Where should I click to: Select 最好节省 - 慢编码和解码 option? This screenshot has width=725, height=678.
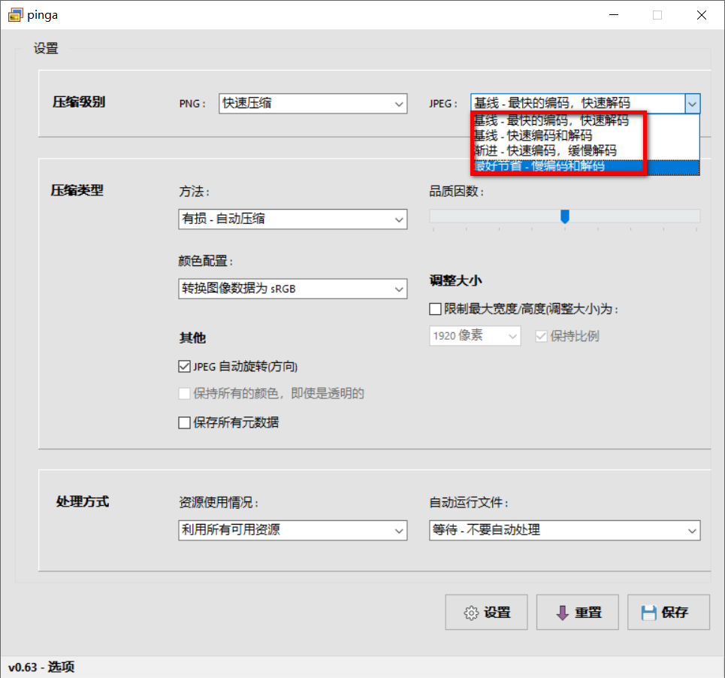548,166
